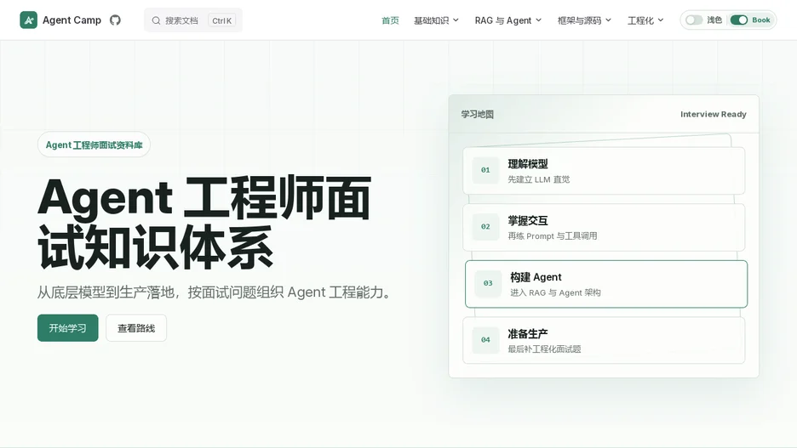
Task: Go to the 首页 nav item
Action: [x=390, y=20]
